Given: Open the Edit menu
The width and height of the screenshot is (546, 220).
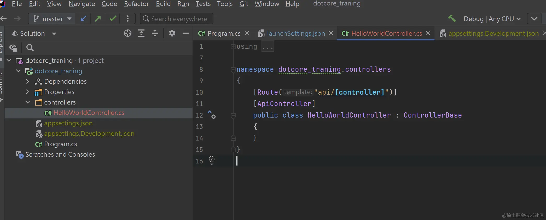Looking at the screenshot, I should pos(34,4).
